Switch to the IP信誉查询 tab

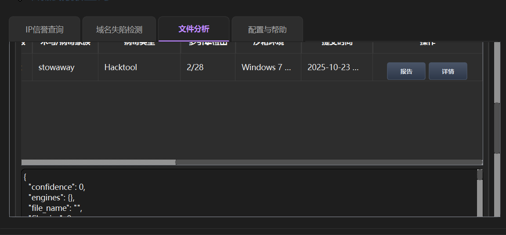[44, 29]
